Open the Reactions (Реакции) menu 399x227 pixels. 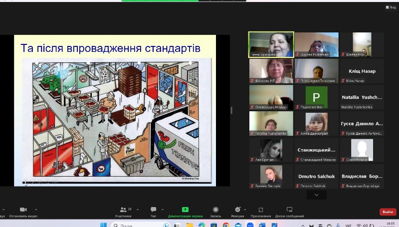click(237, 212)
